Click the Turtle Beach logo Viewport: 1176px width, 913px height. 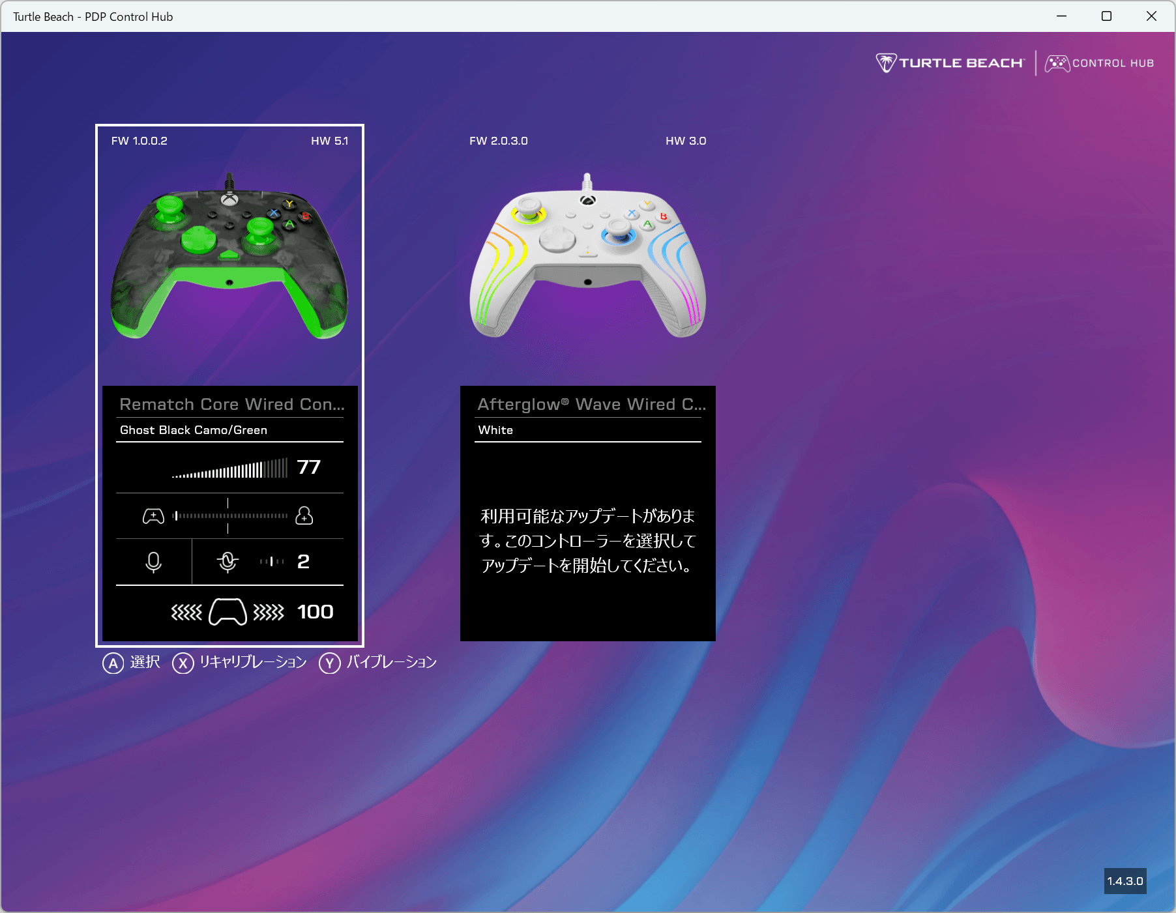click(x=950, y=63)
